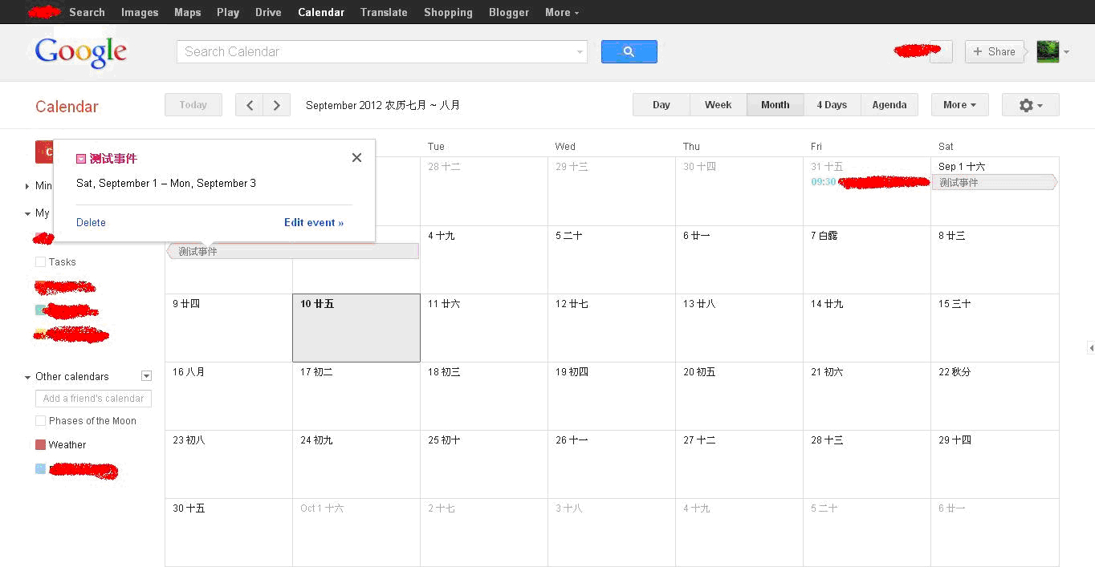Select the highlighted day cell 10
1095x567 pixels.
click(356, 328)
